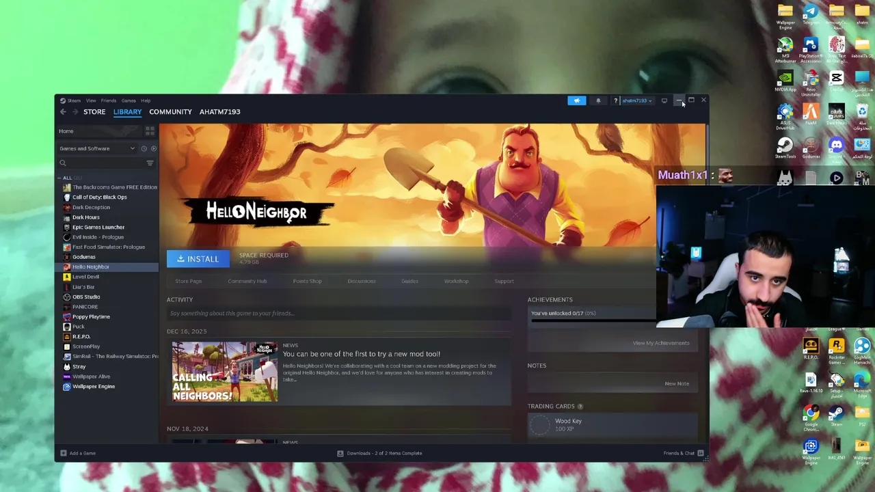
Task: Open Recycle Bin desktop icon
Action: point(862,115)
